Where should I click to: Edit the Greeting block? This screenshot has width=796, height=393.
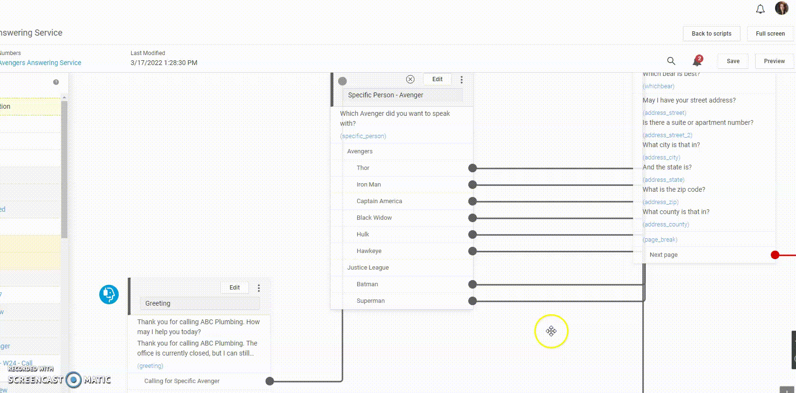point(235,288)
